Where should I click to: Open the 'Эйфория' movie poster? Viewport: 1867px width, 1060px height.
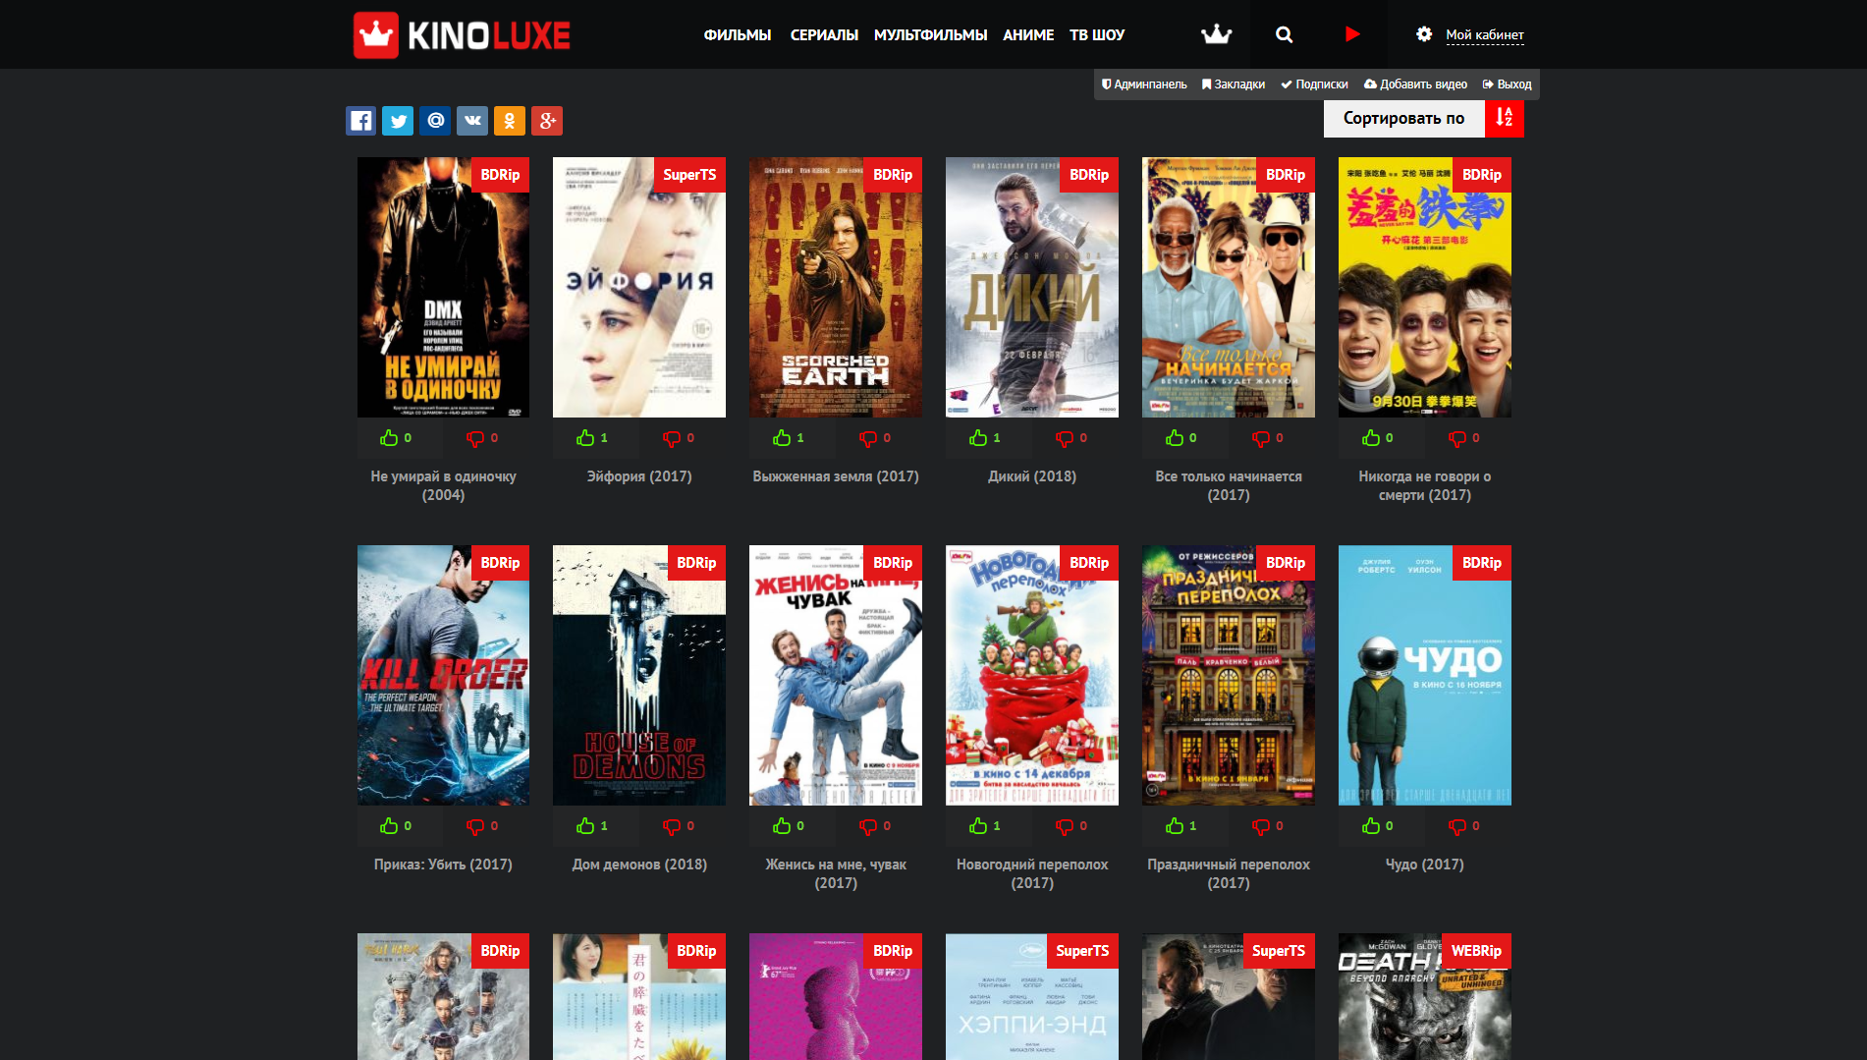pyautogui.click(x=639, y=287)
